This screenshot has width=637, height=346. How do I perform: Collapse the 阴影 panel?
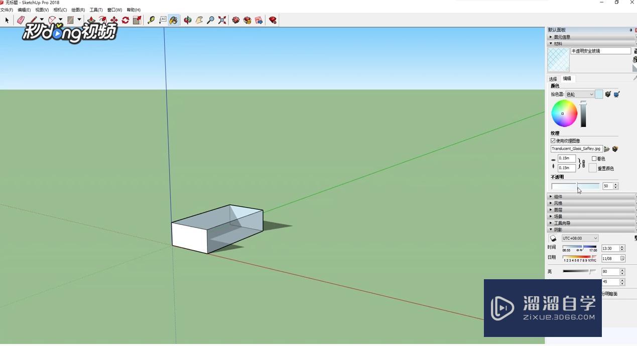(590, 229)
